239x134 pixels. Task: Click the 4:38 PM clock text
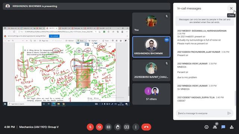[9, 127]
